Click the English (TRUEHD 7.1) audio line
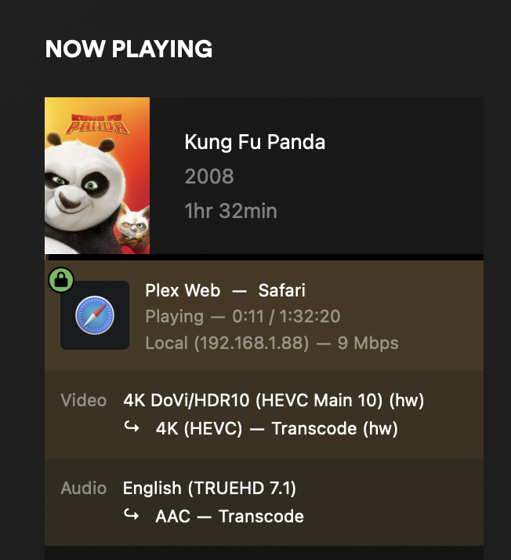The height and width of the screenshot is (560, 511). pyautogui.click(x=209, y=489)
